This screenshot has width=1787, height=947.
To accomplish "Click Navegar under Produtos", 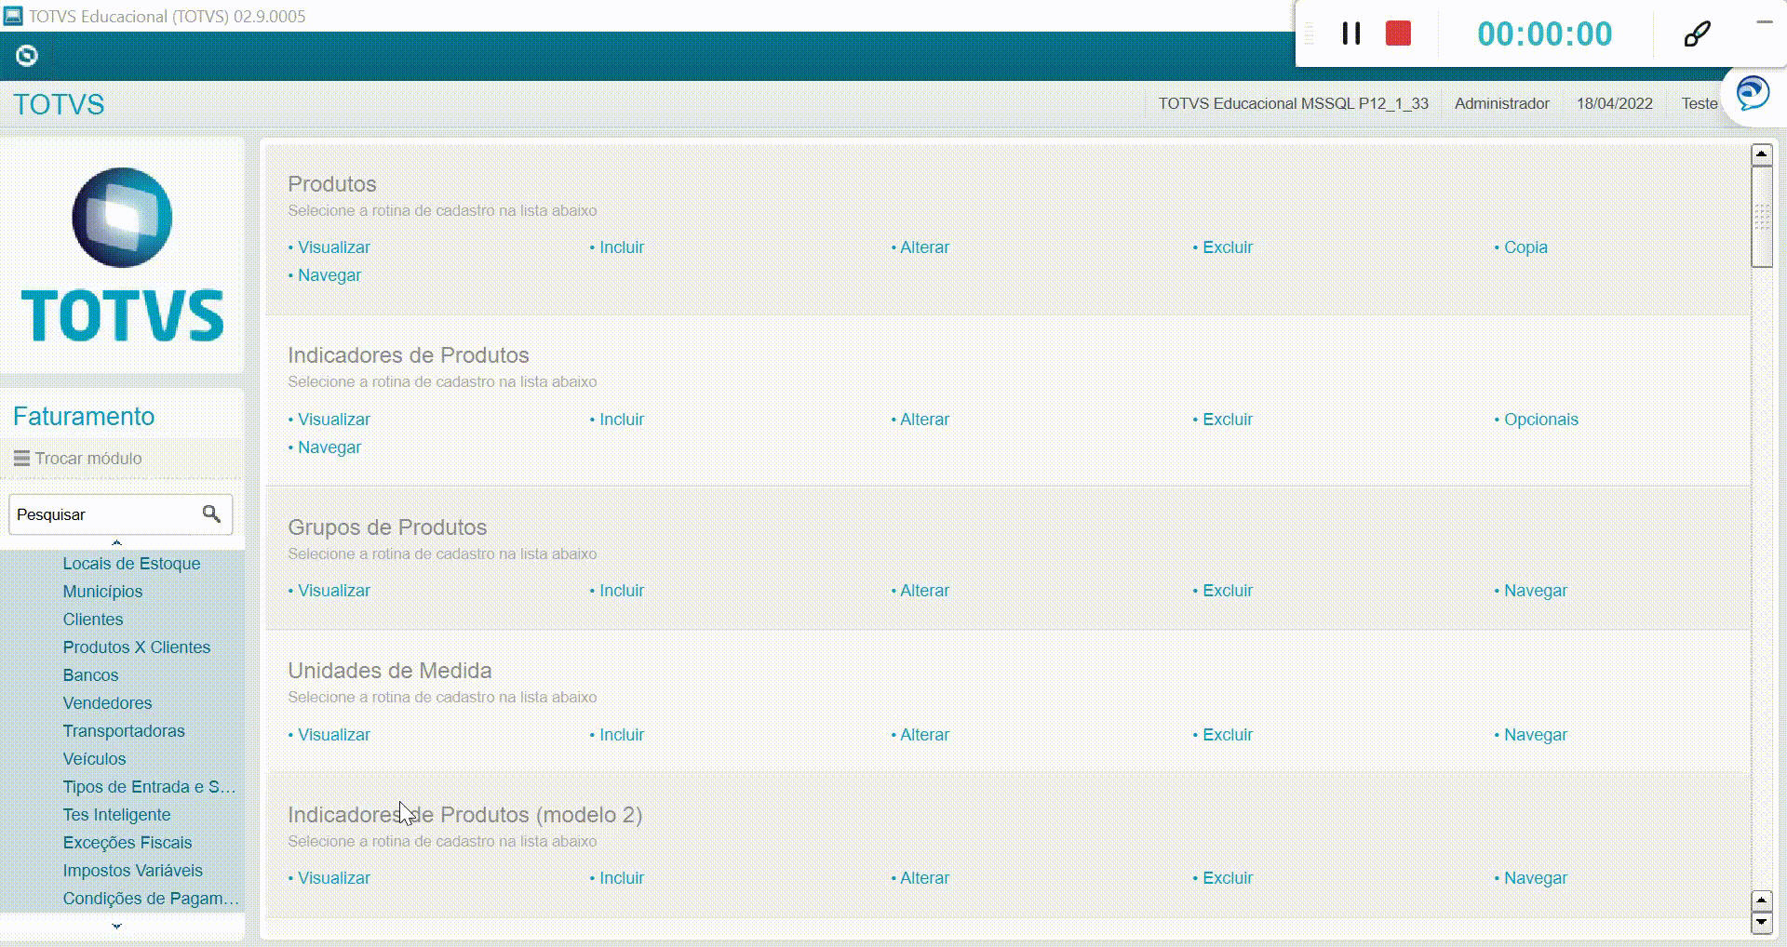I will pos(329,275).
